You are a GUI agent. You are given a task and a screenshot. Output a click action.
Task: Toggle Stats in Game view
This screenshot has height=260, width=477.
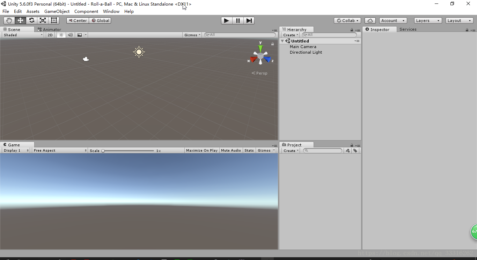point(249,151)
